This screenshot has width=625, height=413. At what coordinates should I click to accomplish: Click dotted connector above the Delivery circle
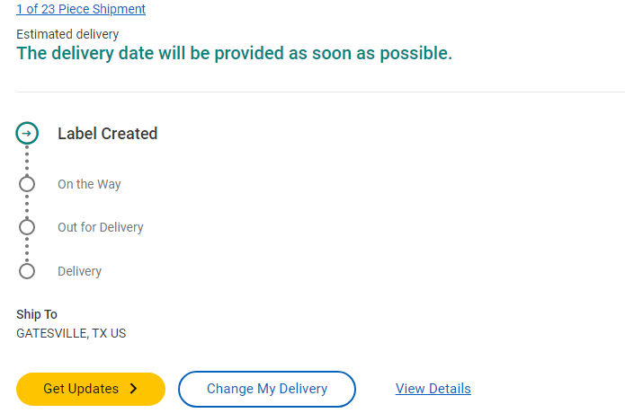27,250
